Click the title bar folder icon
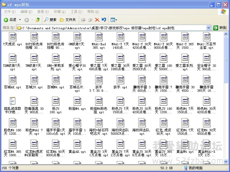This screenshot has height=172, width=230. 4,5
